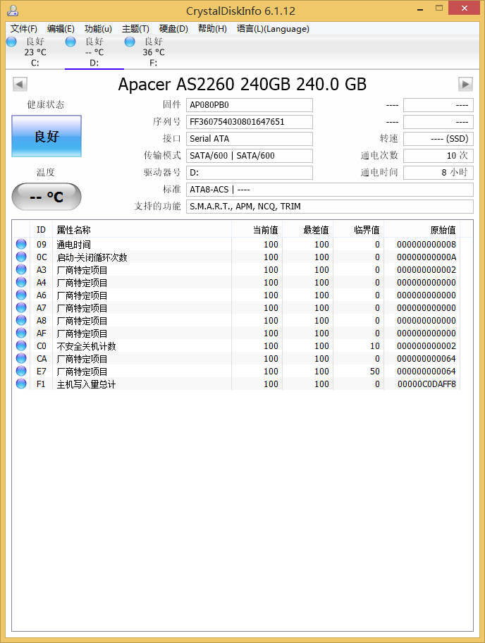Click the 属性名称 column header
The width and height of the screenshot is (485, 643).
142,230
